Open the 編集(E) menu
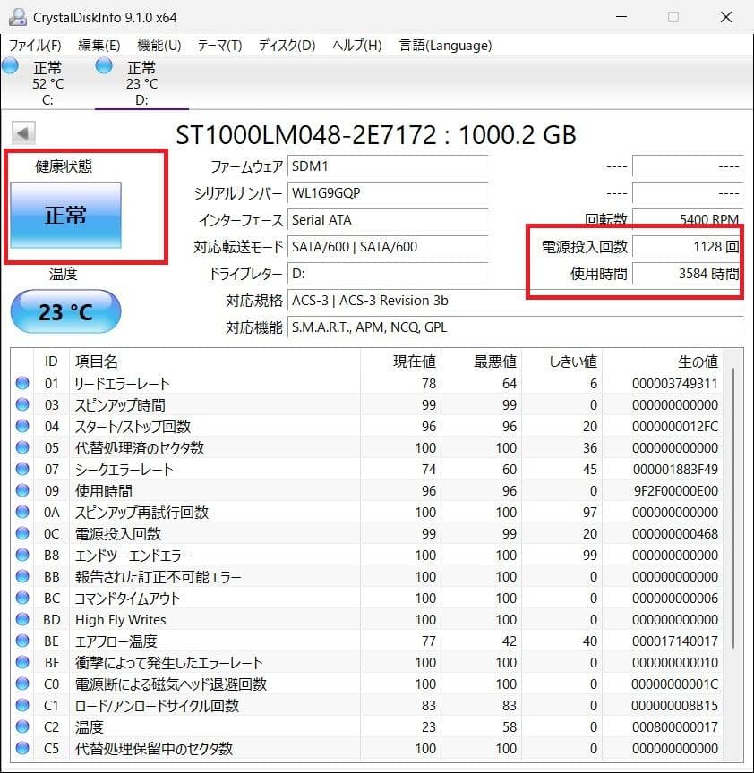754x773 pixels. click(x=99, y=46)
